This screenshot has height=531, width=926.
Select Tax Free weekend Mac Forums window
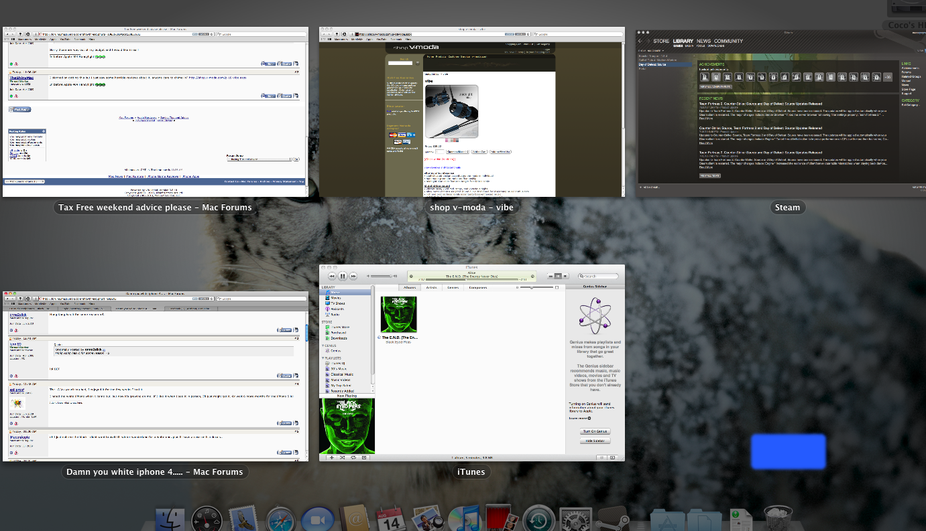(156, 112)
